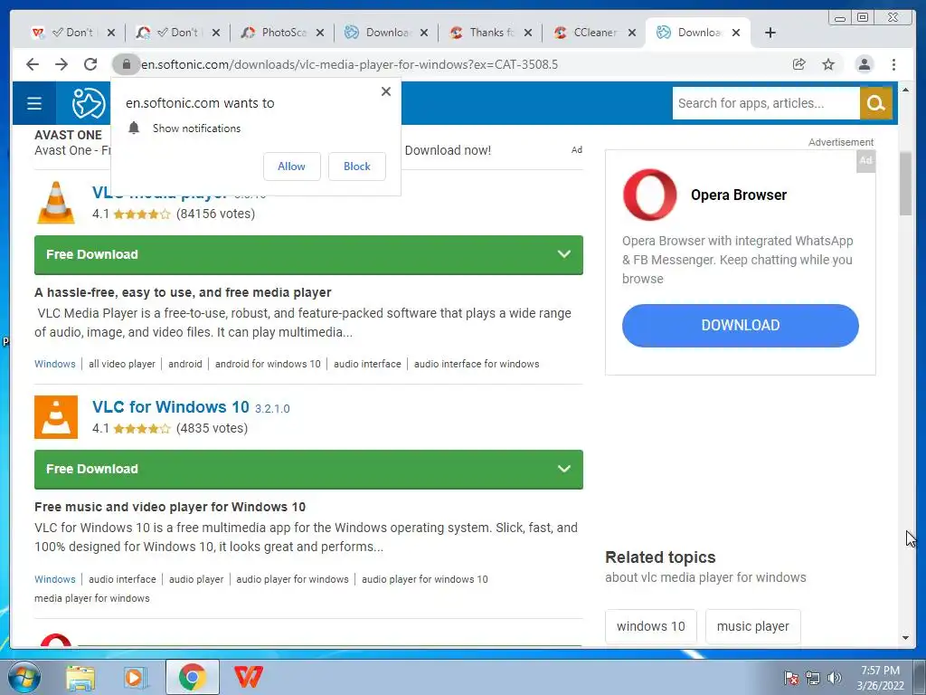The width and height of the screenshot is (926, 695).
Task: View site information via lock icon
Action: click(126, 64)
